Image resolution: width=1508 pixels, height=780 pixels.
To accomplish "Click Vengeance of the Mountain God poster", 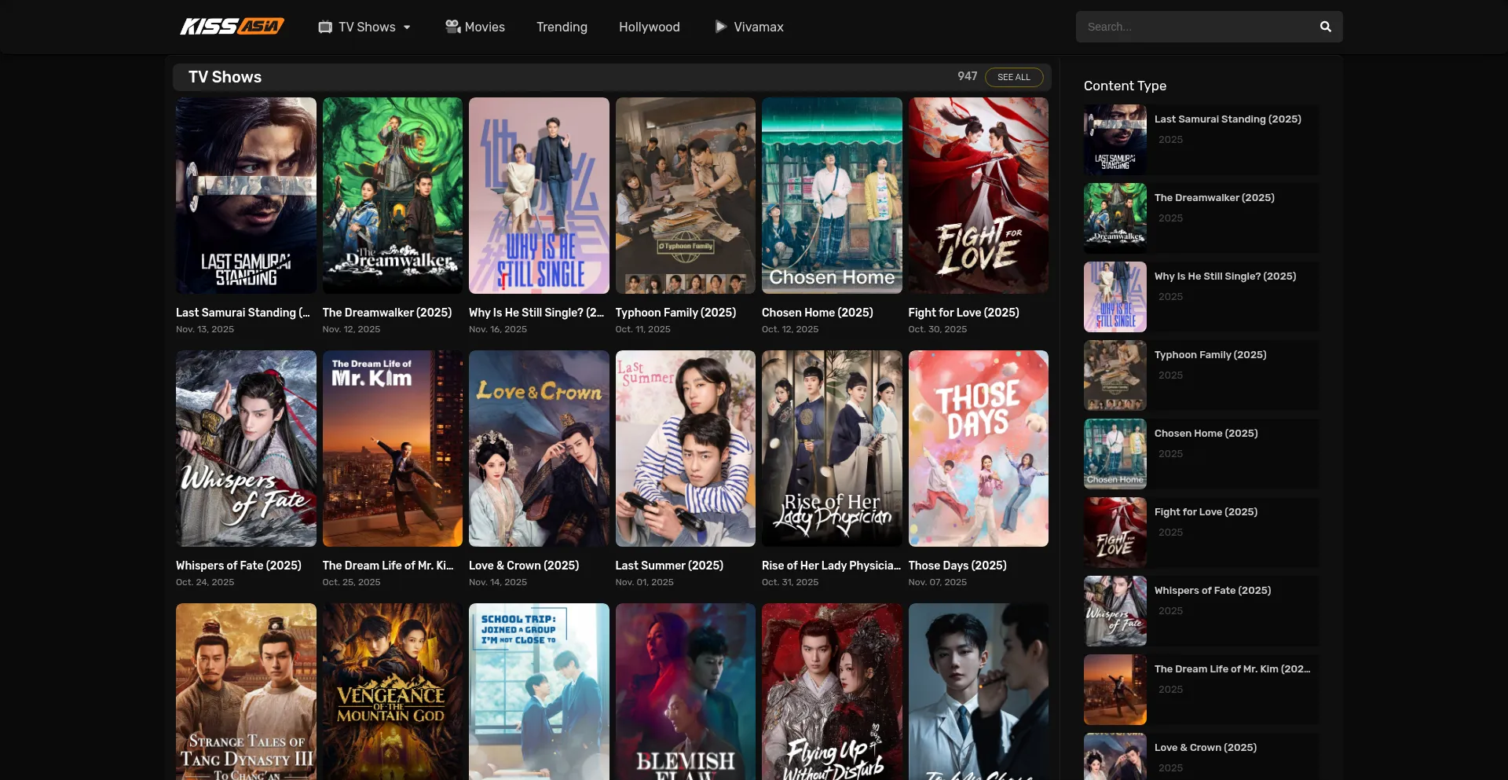I will 392,691.
